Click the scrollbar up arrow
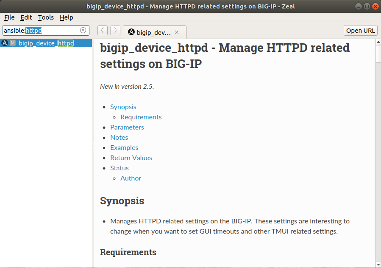 click(378, 42)
